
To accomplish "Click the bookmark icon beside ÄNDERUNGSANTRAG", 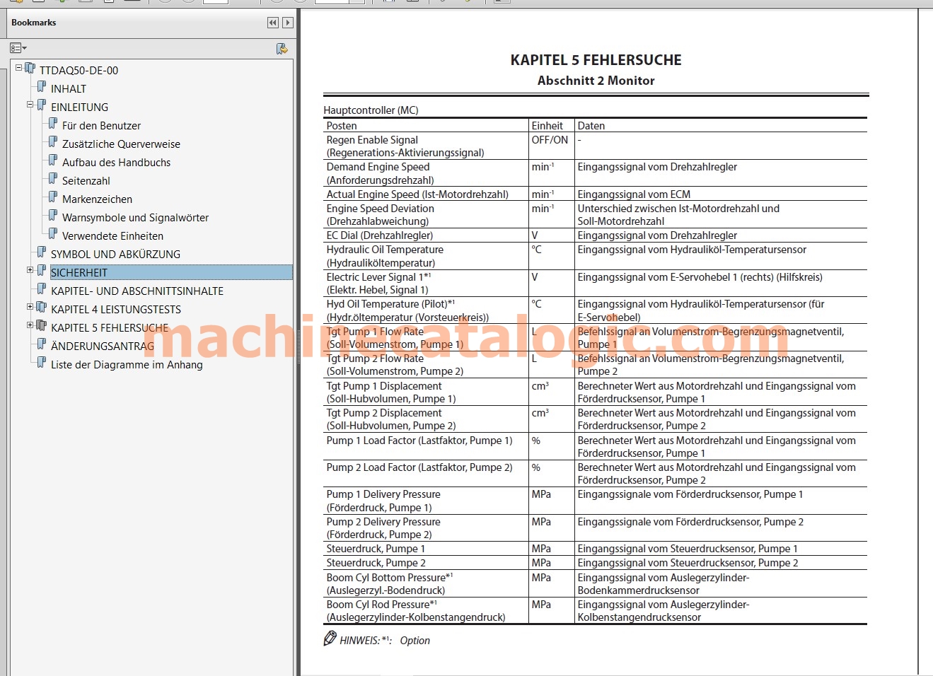I will (x=41, y=344).
